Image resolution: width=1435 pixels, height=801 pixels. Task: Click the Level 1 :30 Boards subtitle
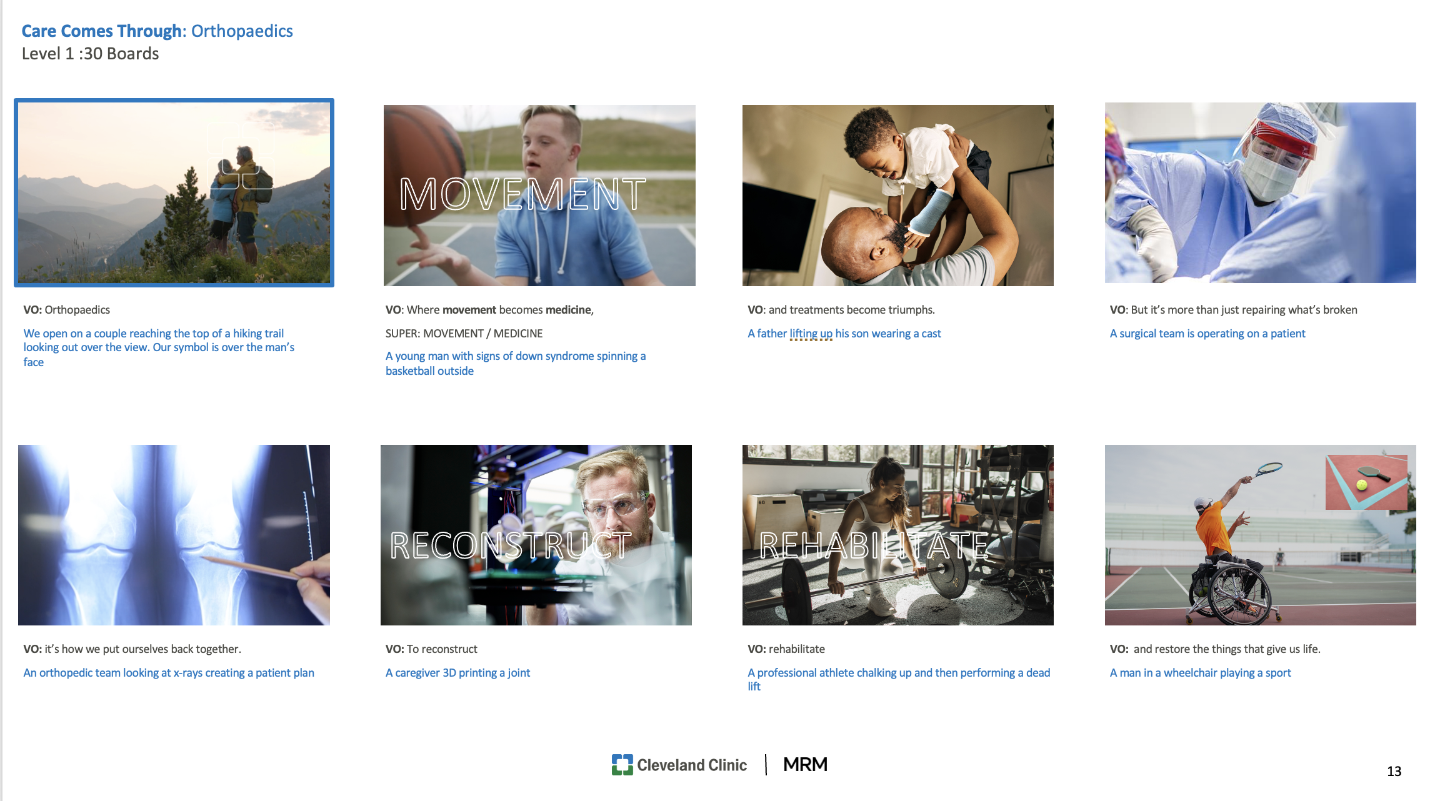click(90, 54)
